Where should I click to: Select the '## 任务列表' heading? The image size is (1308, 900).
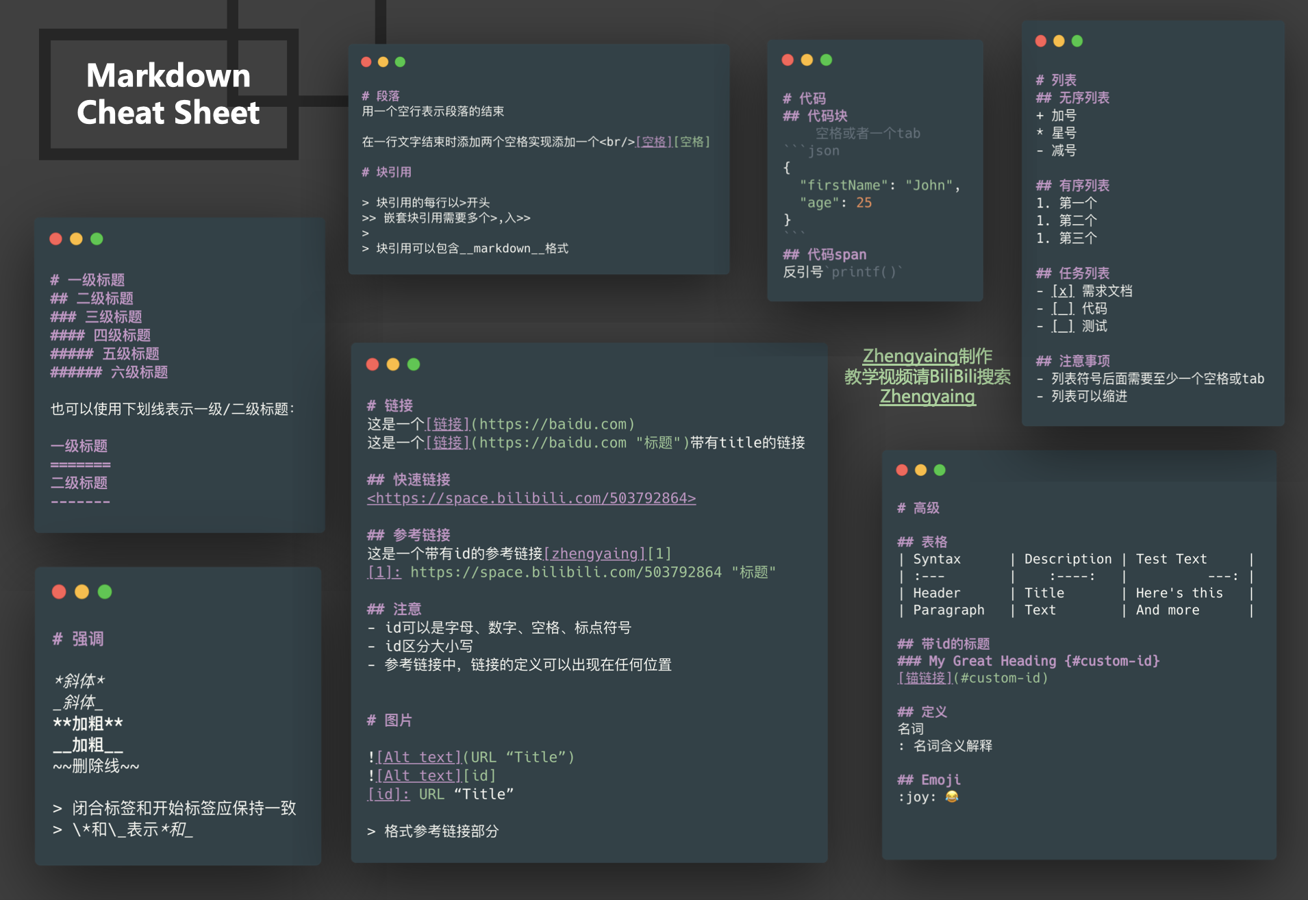click(1073, 273)
